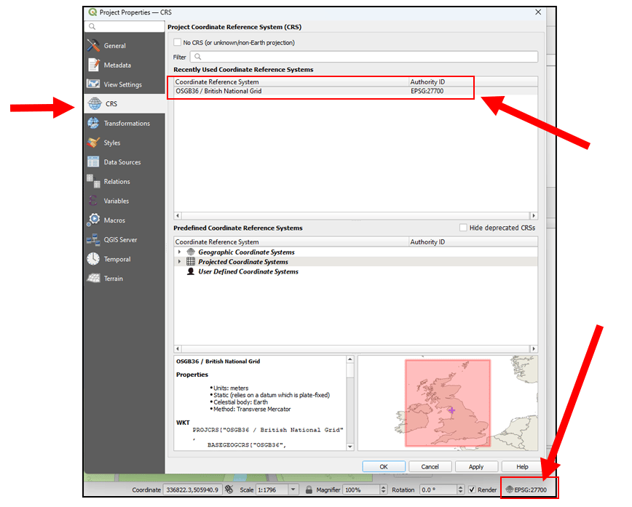
Task: Click the lock scale icon in status bar
Action: [x=309, y=490]
